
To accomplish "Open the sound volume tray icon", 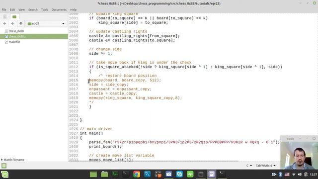I will point(300,175).
